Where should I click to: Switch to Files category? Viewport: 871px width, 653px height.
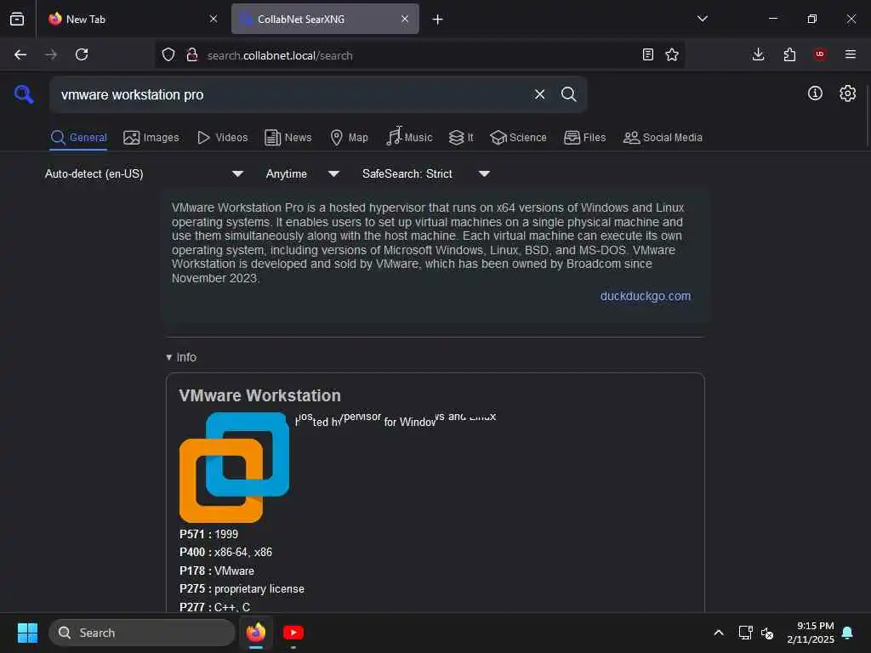584,138
